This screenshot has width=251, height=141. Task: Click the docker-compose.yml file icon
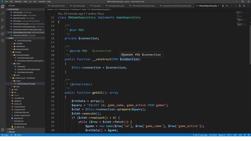(12, 116)
